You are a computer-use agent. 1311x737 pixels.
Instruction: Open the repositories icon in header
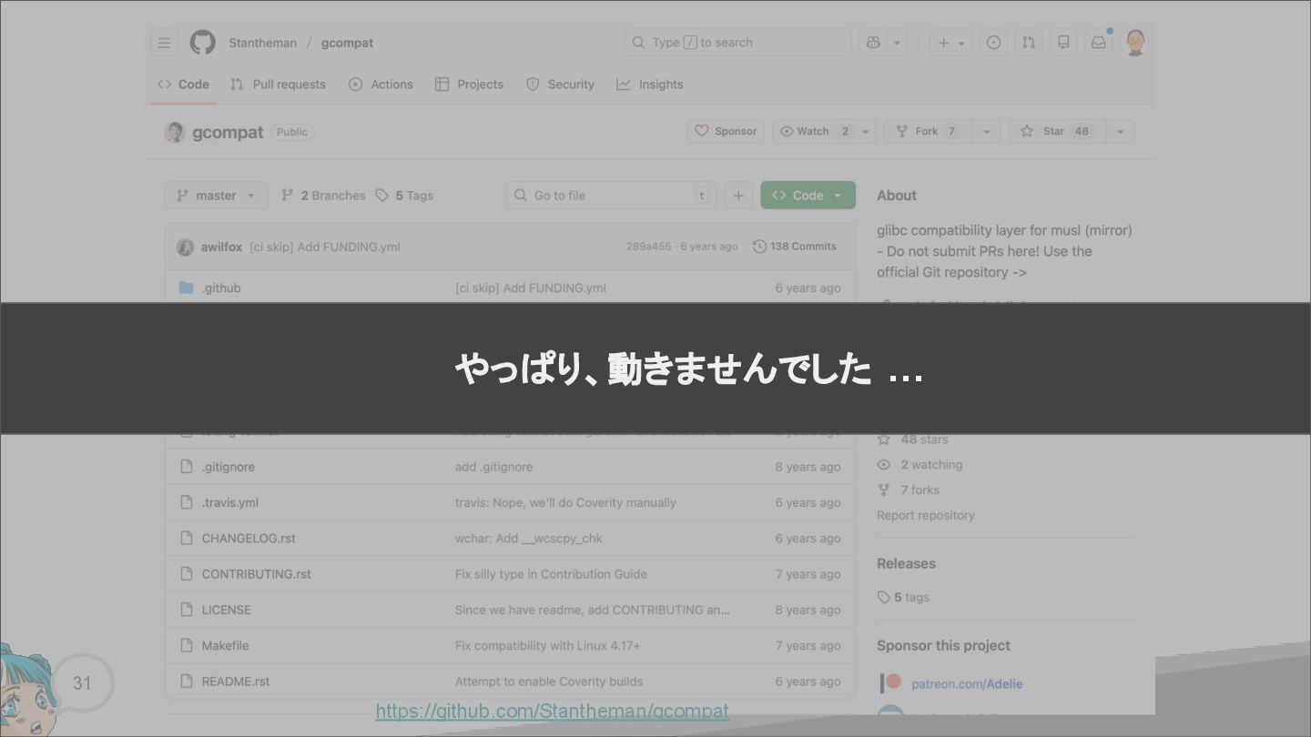[x=1063, y=43]
